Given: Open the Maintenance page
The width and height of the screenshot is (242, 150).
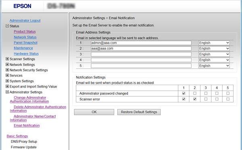Looking at the screenshot, I should [x=23, y=48].
